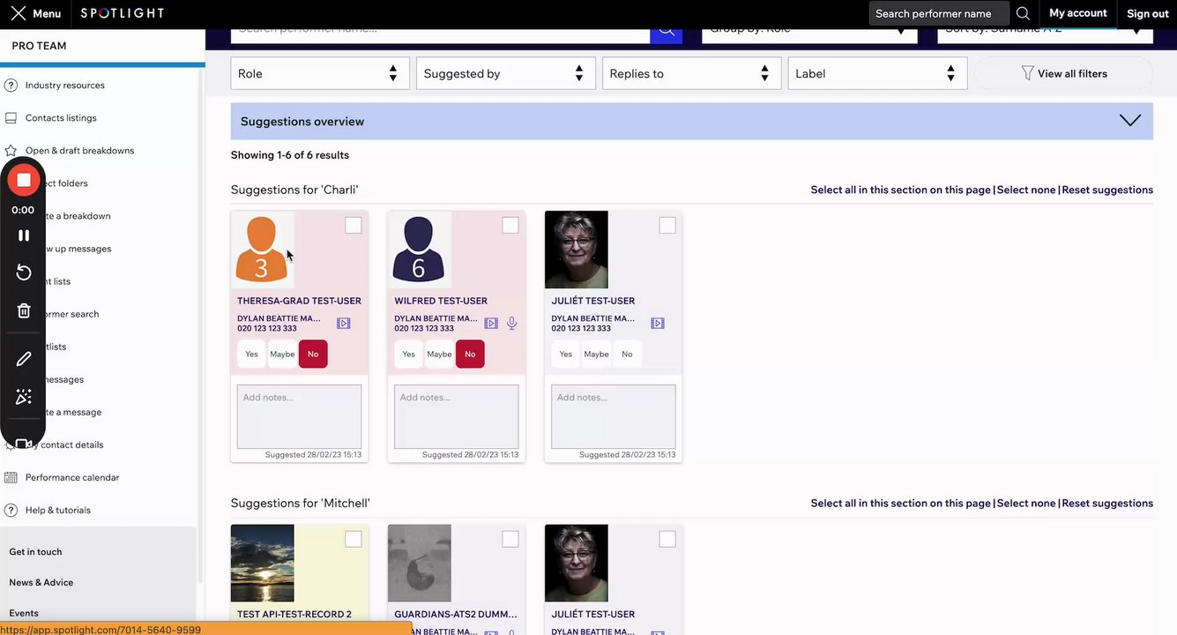Select the pen drawing tool in recorder
Viewport: 1177px width, 635px height.
24,359
